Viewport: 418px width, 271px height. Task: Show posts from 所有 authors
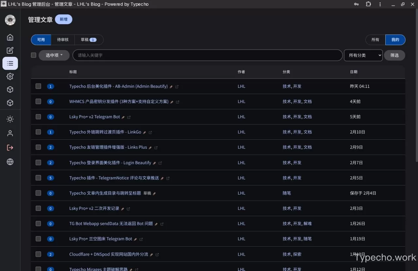pos(375,40)
